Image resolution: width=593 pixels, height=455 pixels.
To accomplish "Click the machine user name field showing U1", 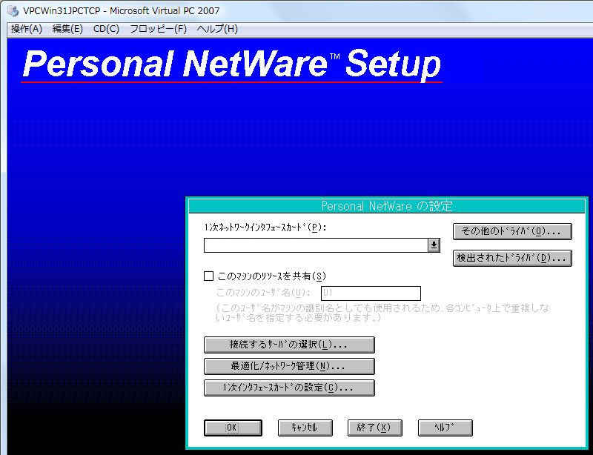I will point(371,293).
